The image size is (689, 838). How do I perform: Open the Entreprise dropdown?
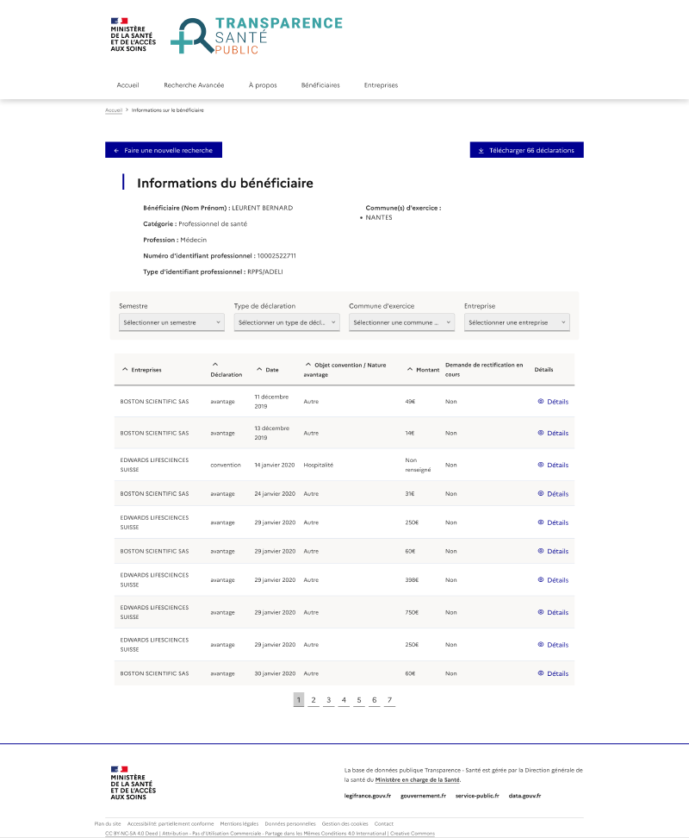pyautogui.click(x=516, y=322)
